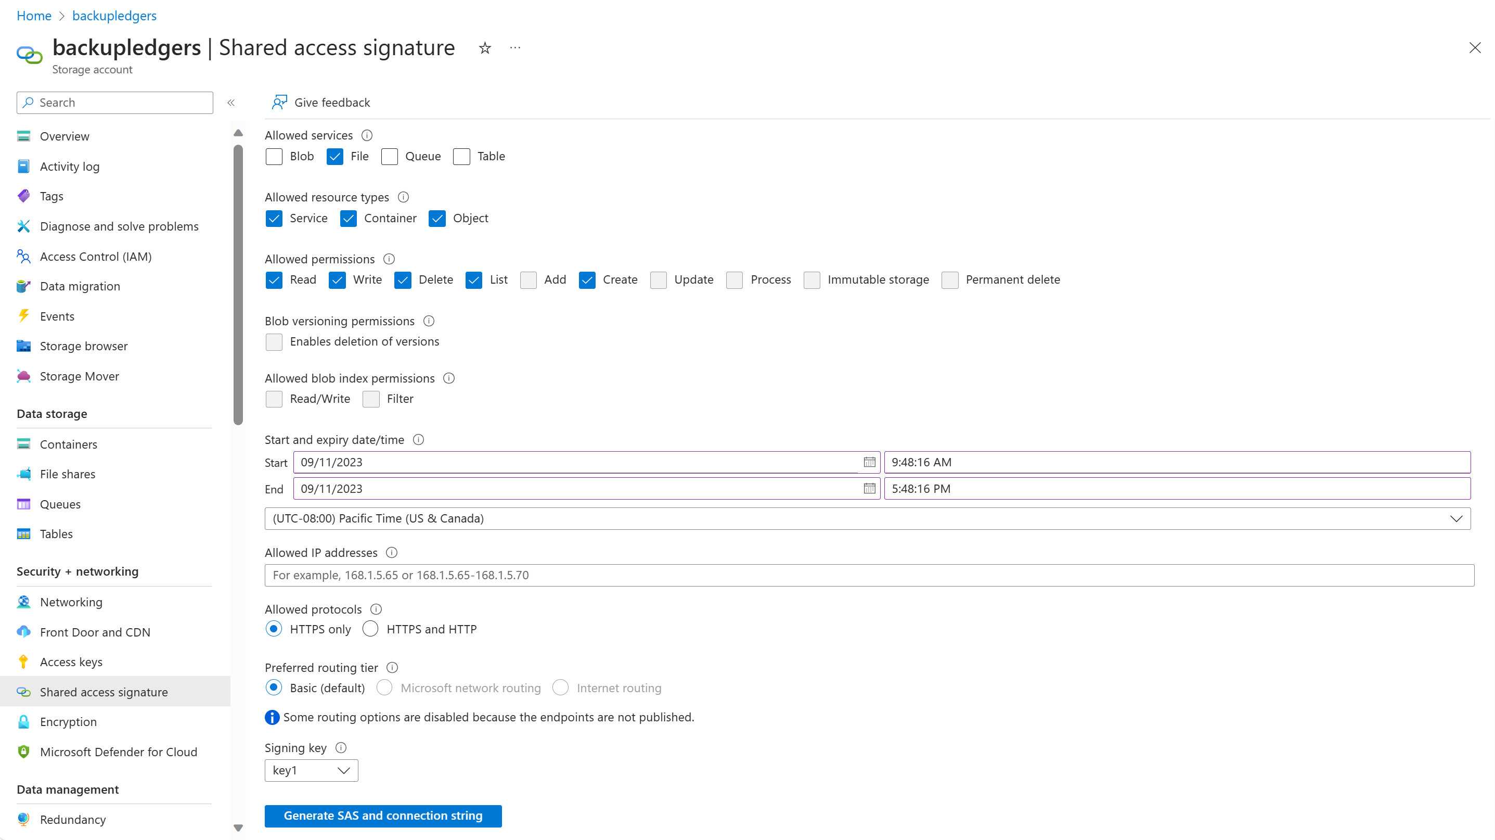Focus the Allowed IP addresses input field
The height and width of the screenshot is (840, 1495).
pos(869,575)
